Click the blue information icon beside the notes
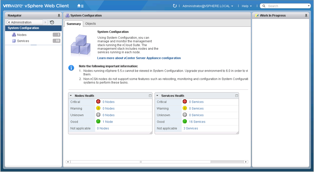314x172 pixels. (x=71, y=68)
